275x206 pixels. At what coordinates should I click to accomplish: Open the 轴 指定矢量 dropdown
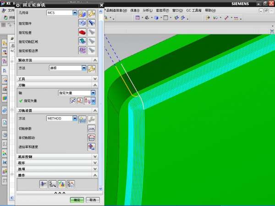click(x=93, y=93)
